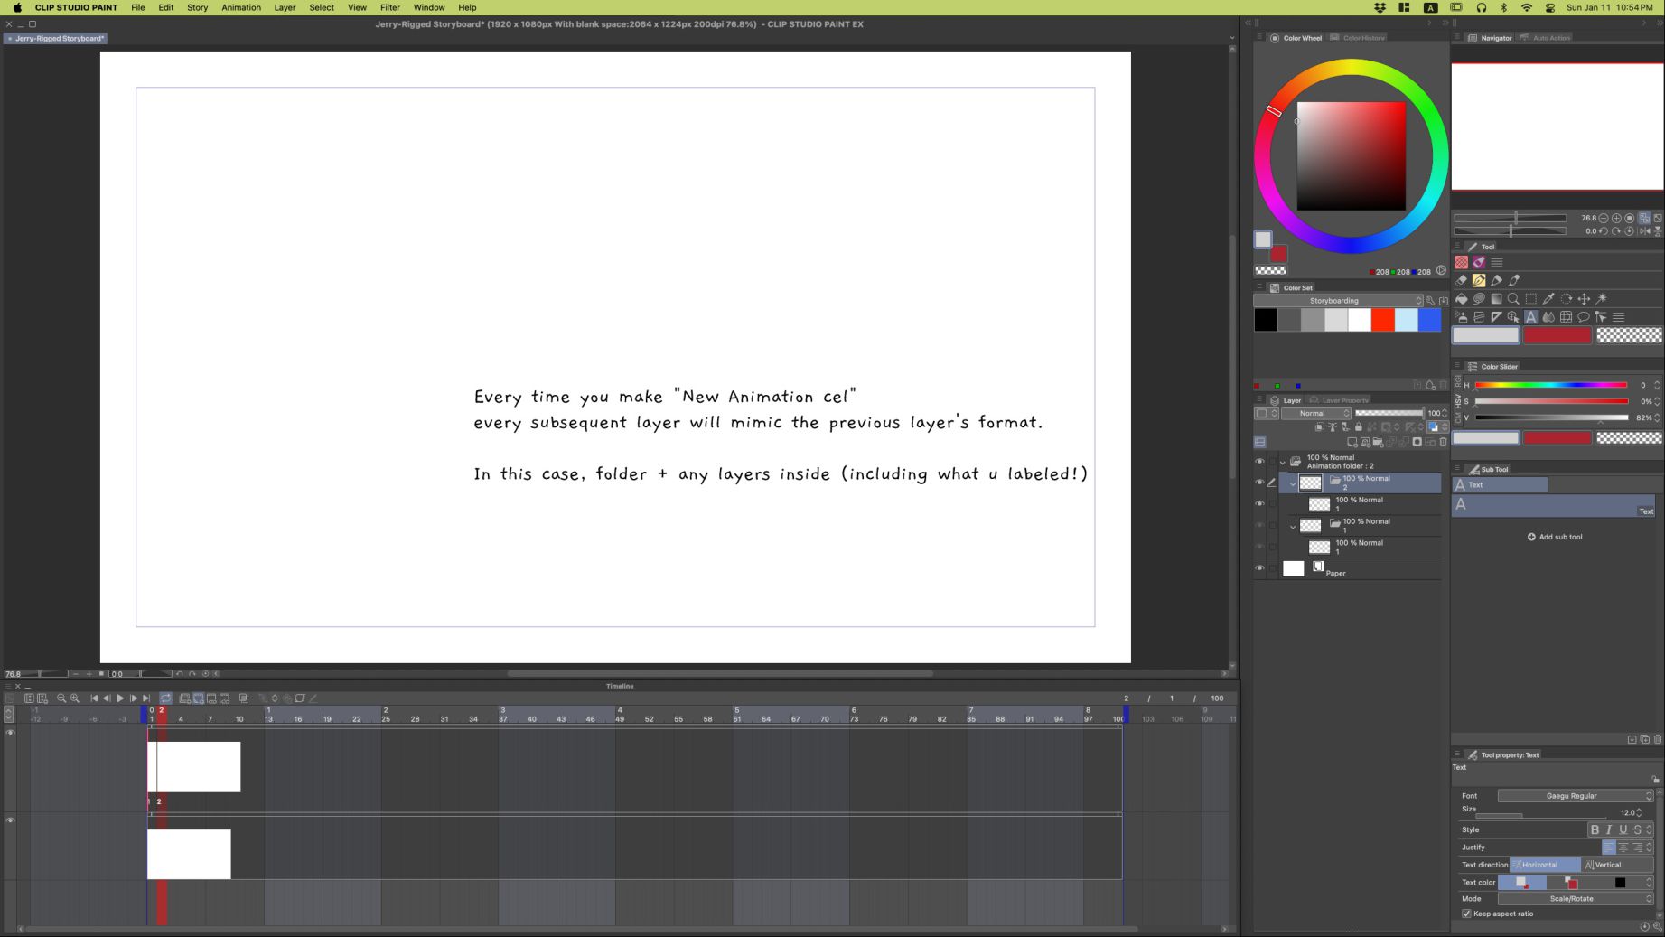Select the Zoom magnifier tool
This screenshot has width=1665, height=937.
click(1513, 299)
